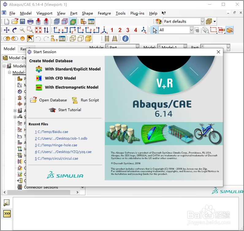Viewport: 244px width, 231px height.
Task: Open recent file C:/Temp/Baidu.cae
Action: click(x=51, y=132)
